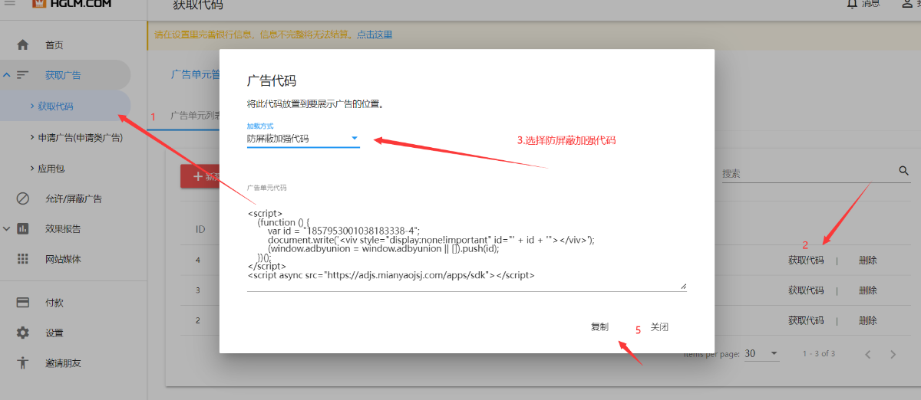Click 删除 in row ID 3
The height and width of the screenshot is (400, 921).
point(868,290)
